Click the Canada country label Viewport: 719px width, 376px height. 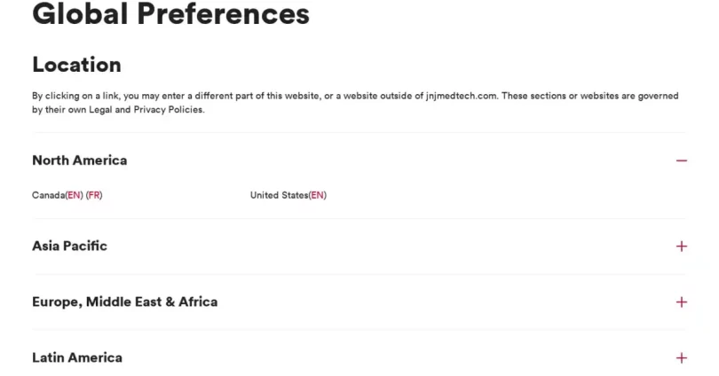[48, 195]
